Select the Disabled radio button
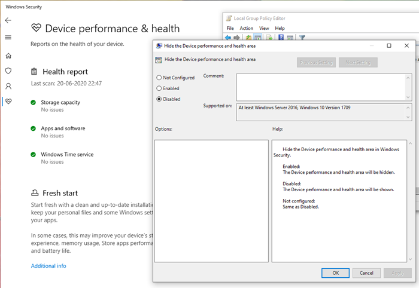This screenshot has width=419, height=288. (159, 99)
